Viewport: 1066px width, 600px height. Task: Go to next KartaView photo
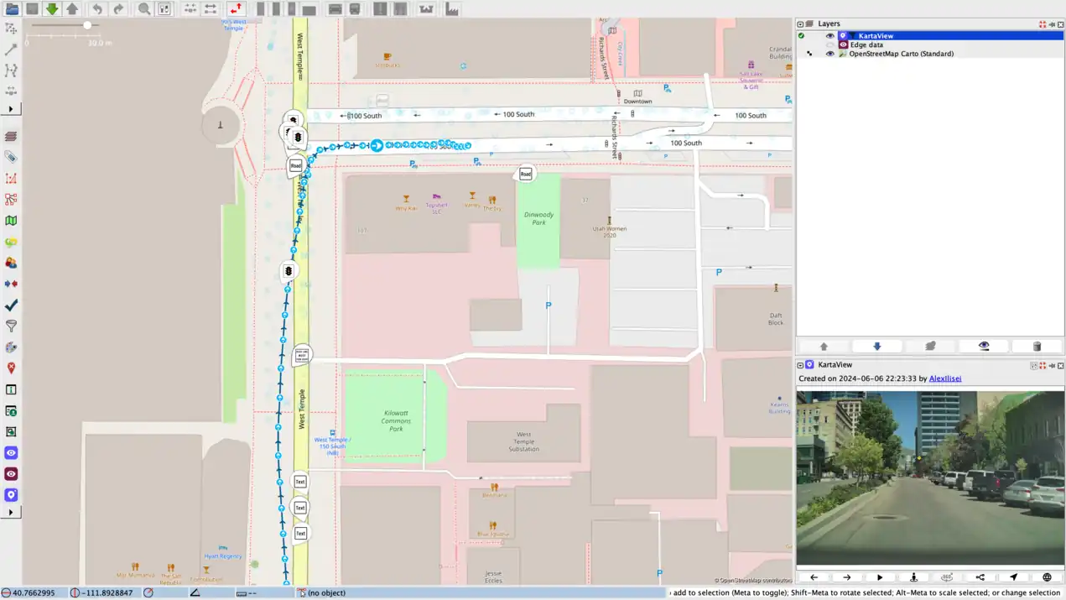point(846,577)
